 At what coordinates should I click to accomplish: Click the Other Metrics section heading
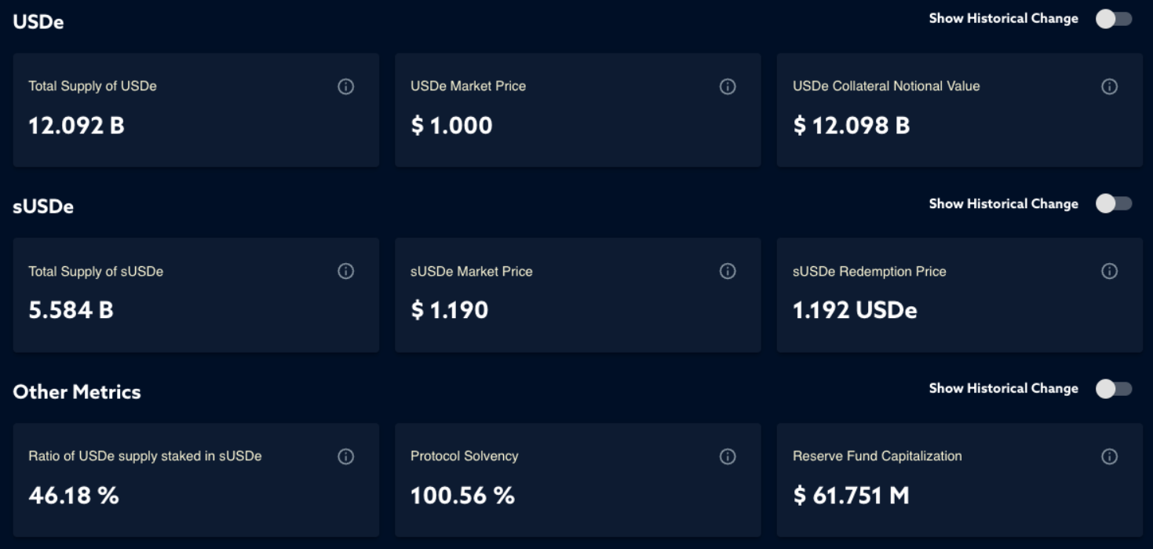pos(77,392)
